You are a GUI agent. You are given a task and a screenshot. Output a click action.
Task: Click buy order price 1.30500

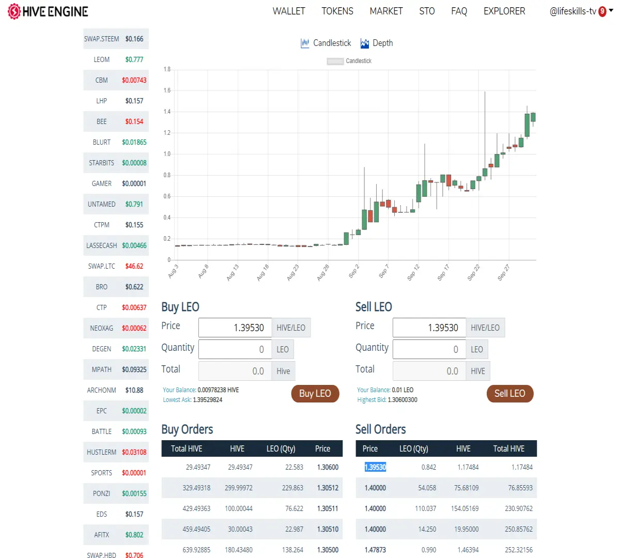click(x=328, y=550)
